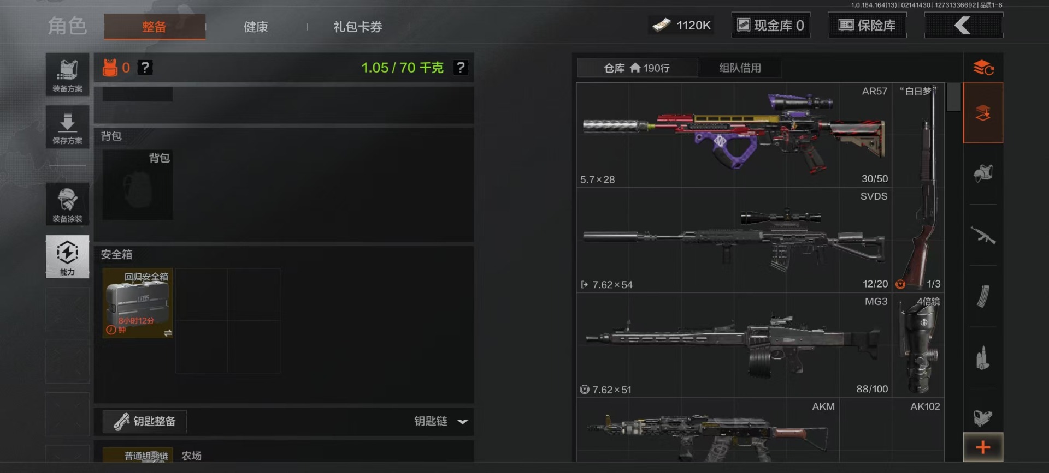Screen dimensions: 1049x473
Task: Click the orange plus expand button
Action: (x=983, y=447)
